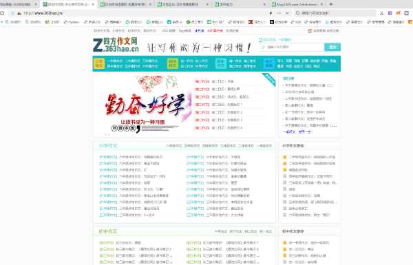Image resolution: width=413 pixels, height=265 pixels.
Task: Open 初一作文 in the teal navigation bar
Action: (187, 61)
